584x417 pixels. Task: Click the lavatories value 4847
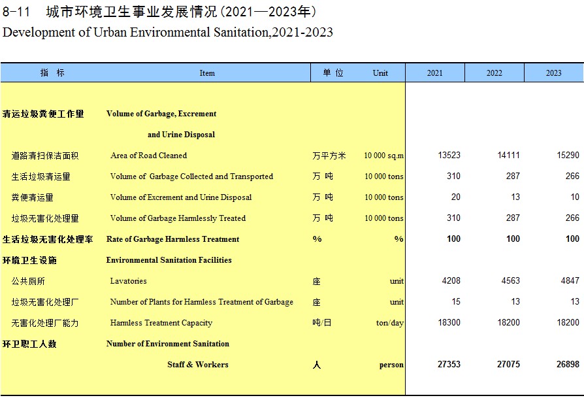(570, 280)
